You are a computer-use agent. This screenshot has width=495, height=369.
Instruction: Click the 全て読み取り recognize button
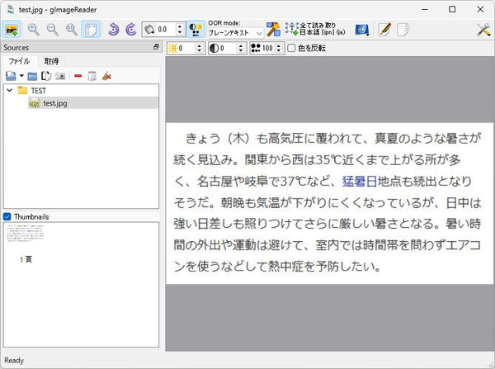point(315,30)
